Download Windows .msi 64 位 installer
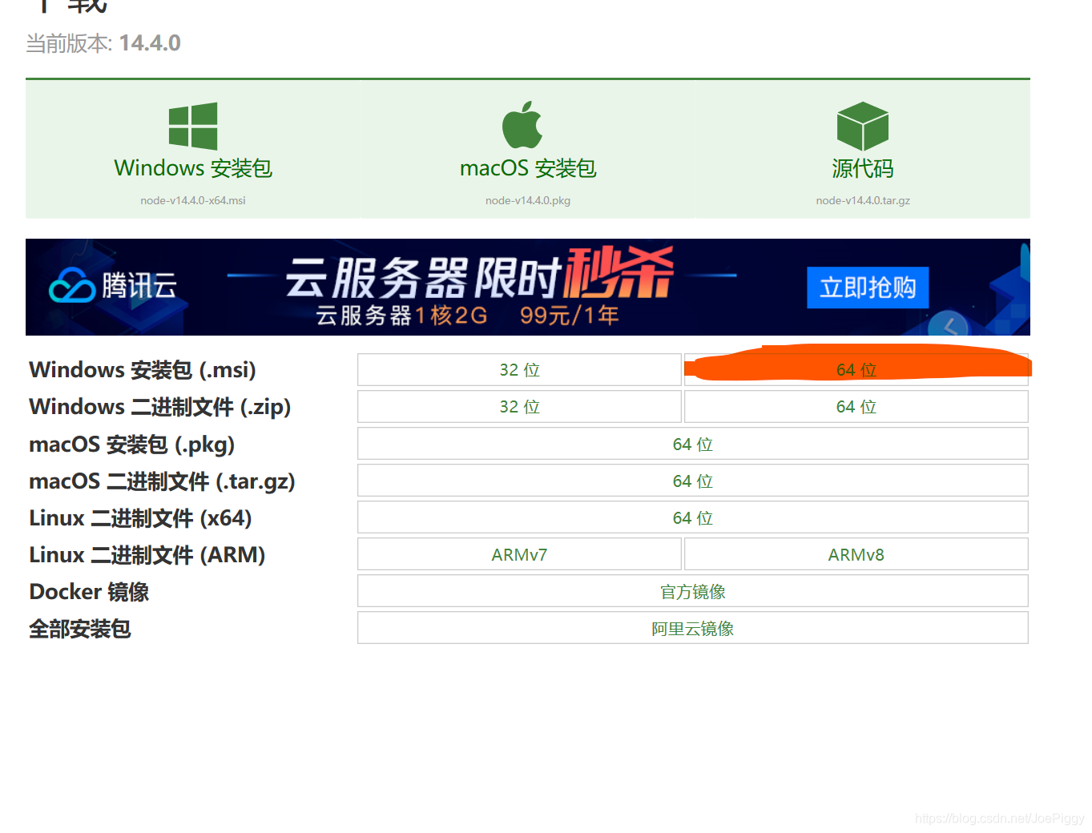The image size is (1092, 833). pyautogui.click(x=856, y=370)
